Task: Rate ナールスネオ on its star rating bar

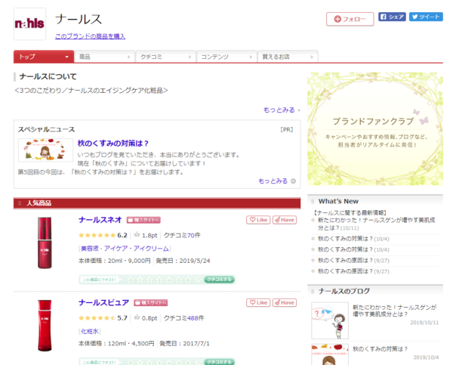Action: pyautogui.click(x=164, y=280)
